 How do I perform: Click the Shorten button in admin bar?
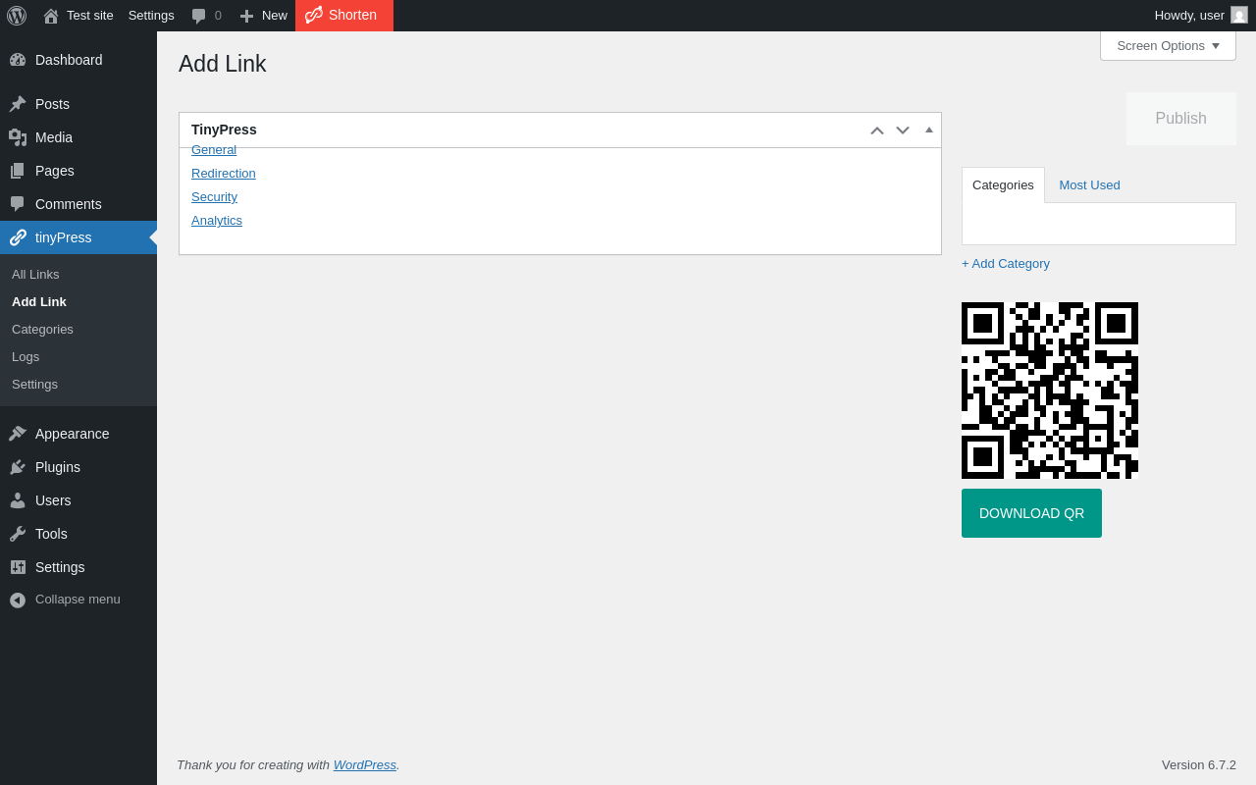(344, 16)
